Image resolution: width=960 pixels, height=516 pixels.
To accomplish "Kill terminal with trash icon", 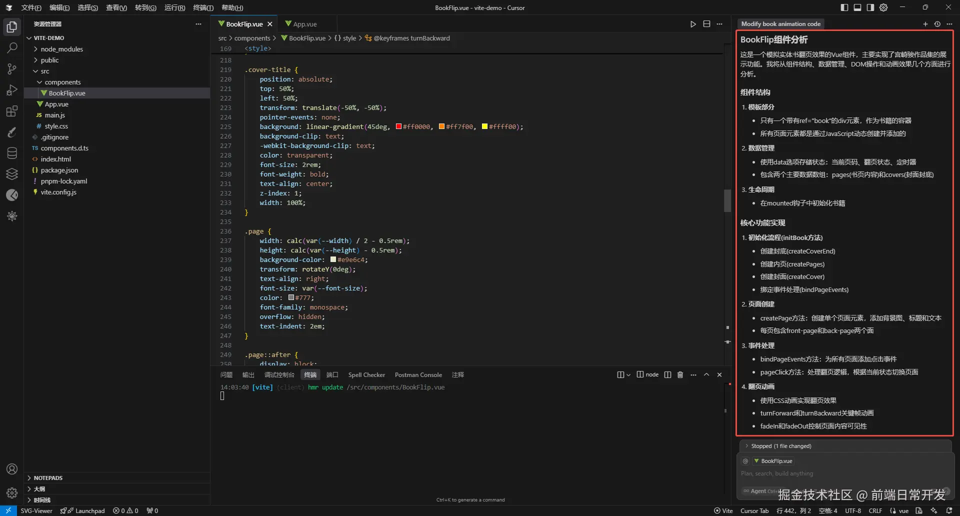I will click(x=680, y=374).
